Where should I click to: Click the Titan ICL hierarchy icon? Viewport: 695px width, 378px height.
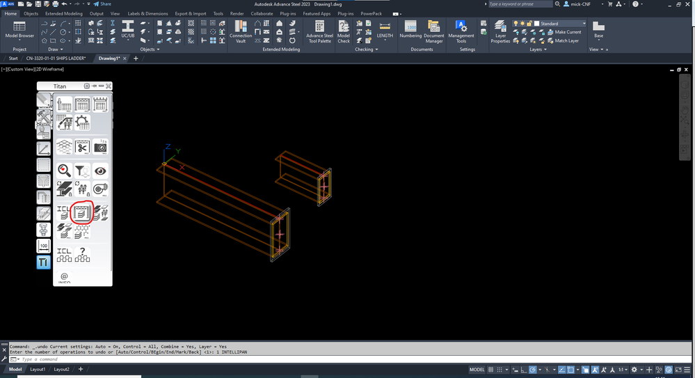(64, 255)
